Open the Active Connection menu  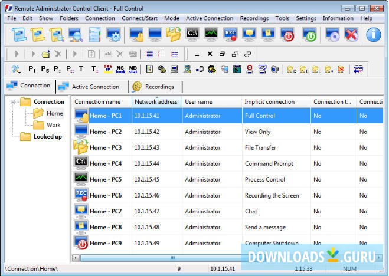point(210,18)
